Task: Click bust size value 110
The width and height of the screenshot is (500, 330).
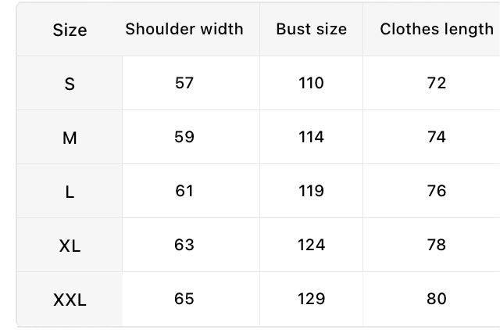Action: point(311,83)
